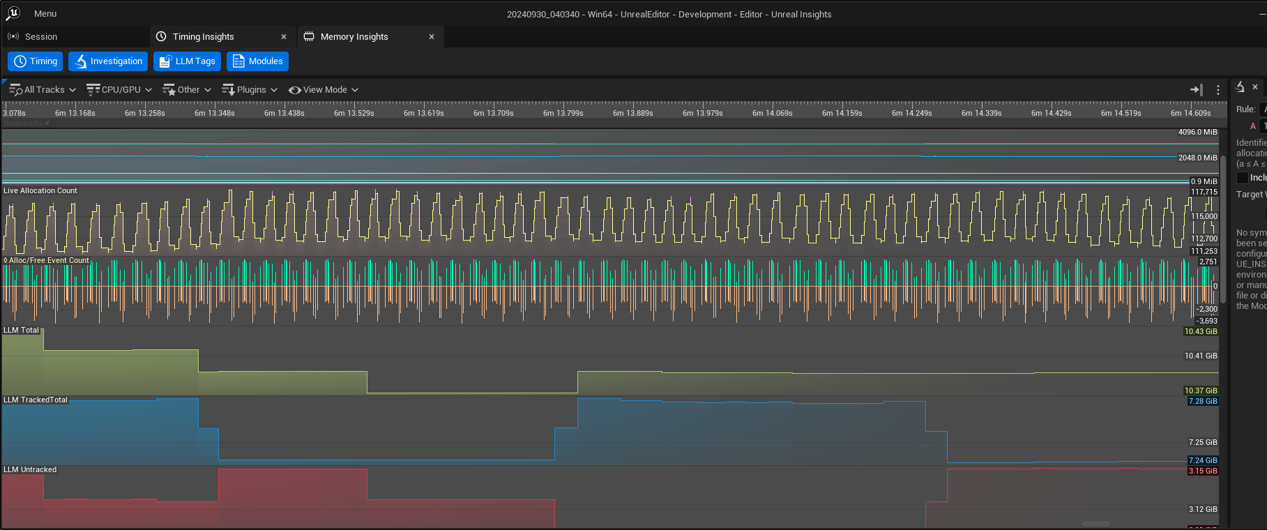Toggle the Timing view button
This screenshot has width=1267, height=530.
click(36, 61)
